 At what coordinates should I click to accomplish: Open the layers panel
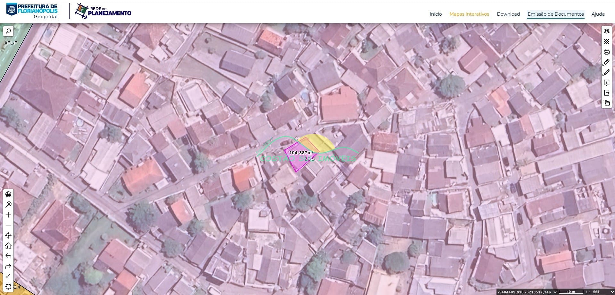606,31
